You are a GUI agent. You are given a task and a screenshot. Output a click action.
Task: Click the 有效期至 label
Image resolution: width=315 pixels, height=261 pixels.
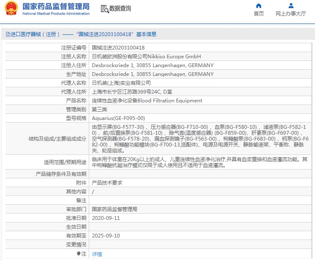[76, 236]
